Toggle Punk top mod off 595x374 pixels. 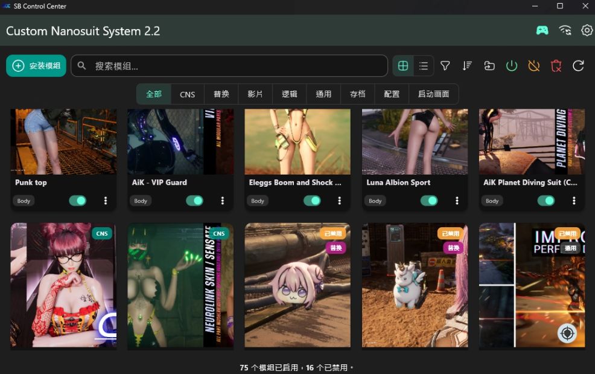pyautogui.click(x=78, y=201)
